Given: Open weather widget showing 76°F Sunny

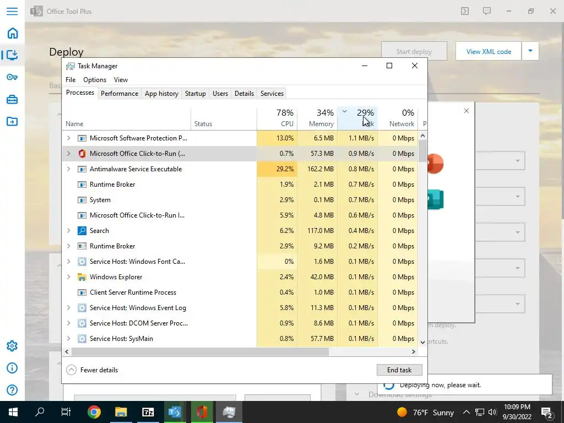Looking at the screenshot, I should click(x=426, y=412).
